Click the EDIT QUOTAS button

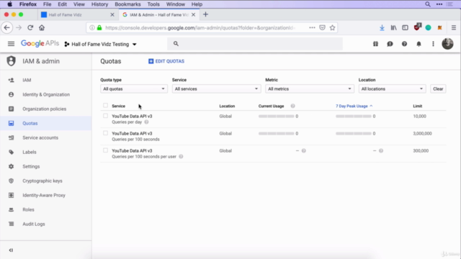pyautogui.click(x=166, y=61)
